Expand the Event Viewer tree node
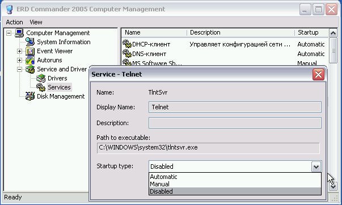342x205 pixels. [19, 51]
